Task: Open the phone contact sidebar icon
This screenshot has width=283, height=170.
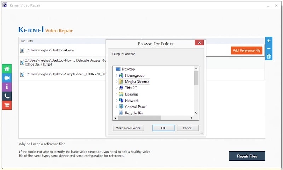Action: (7, 96)
